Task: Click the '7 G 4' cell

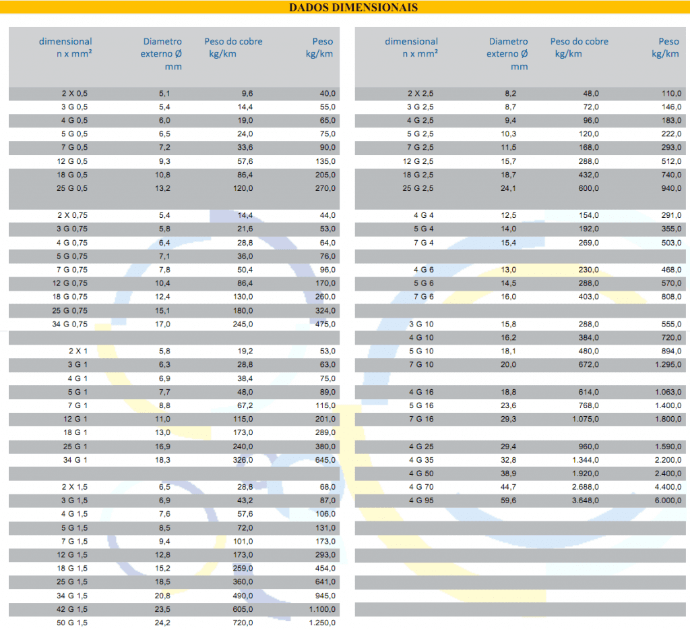Action: (x=423, y=243)
